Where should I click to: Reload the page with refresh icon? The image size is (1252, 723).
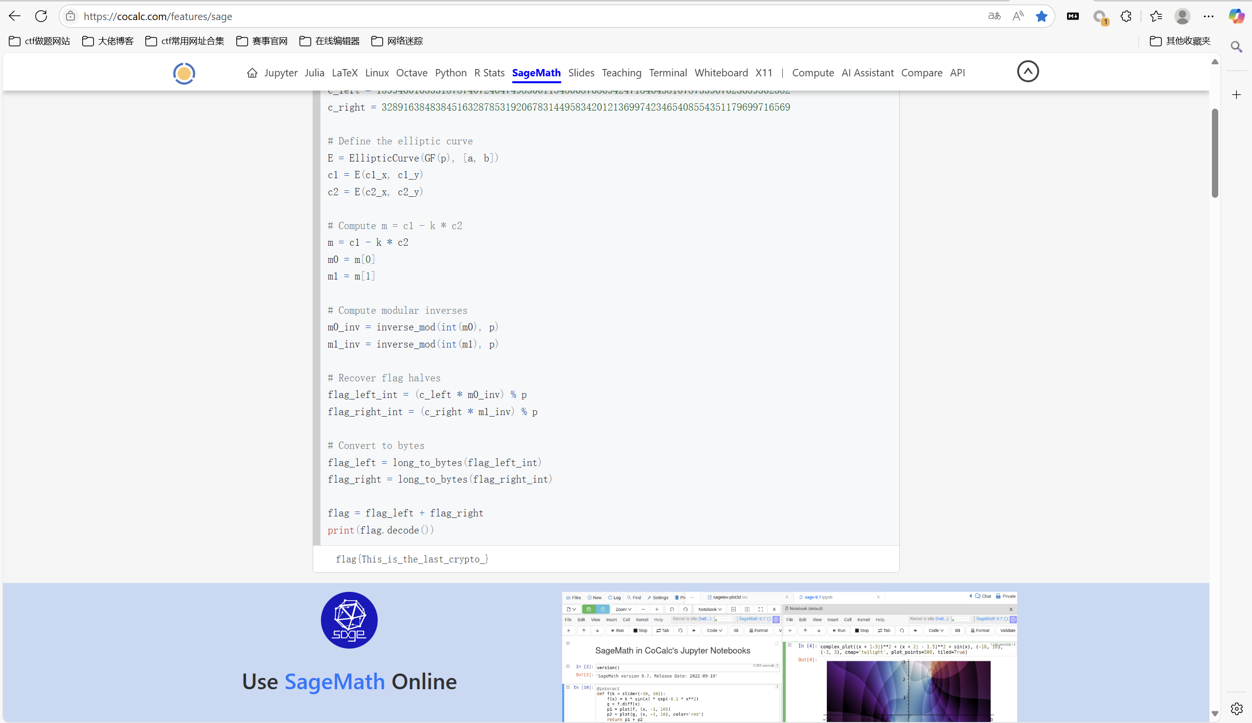[41, 16]
